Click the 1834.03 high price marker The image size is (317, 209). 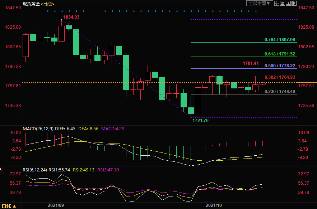(71, 17)
